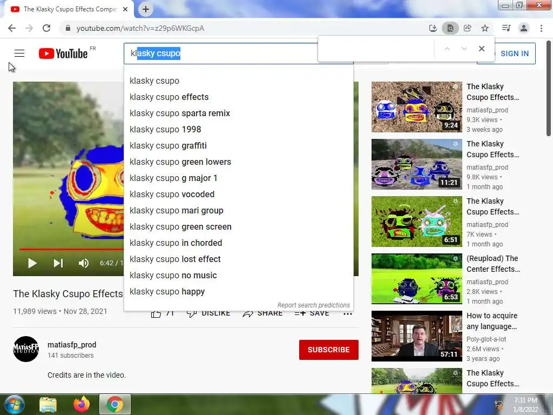This screenshot has width=553, height=415.
Task: Click Report search predictions link
Action: [314, 305]
